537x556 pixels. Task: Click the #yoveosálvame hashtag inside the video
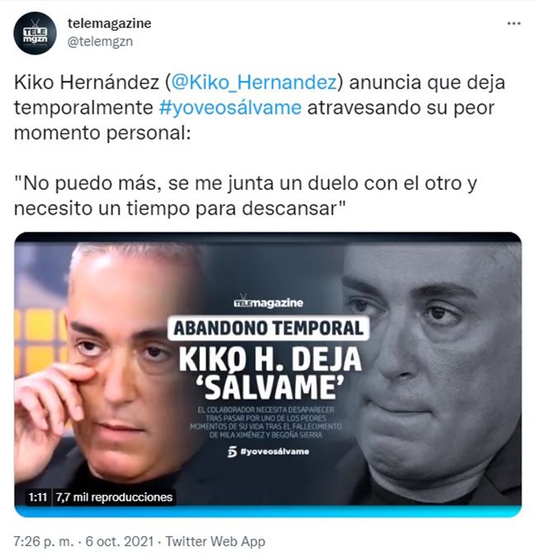click(x=274, y=452)
